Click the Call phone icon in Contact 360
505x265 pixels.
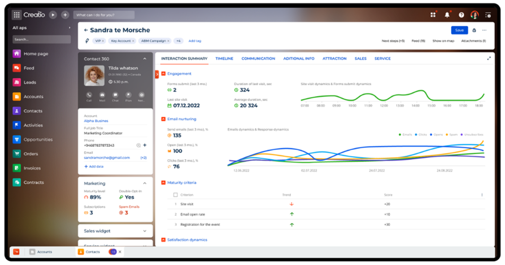[89, 95]
